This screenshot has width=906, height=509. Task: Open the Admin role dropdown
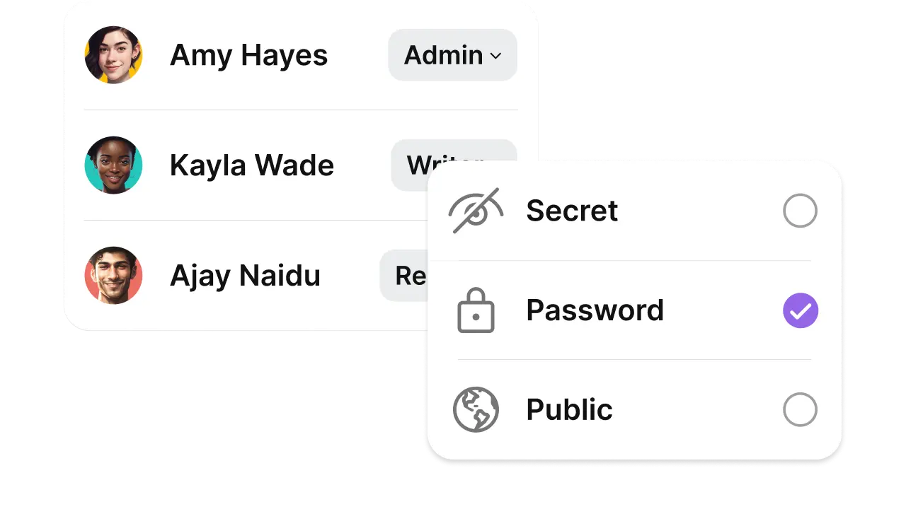coord(452,55)
